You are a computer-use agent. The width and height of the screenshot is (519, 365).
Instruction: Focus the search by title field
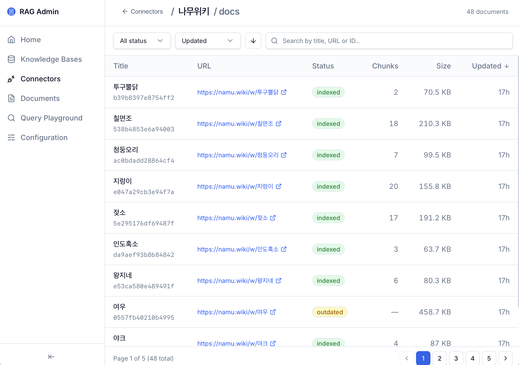pos(389,41)
